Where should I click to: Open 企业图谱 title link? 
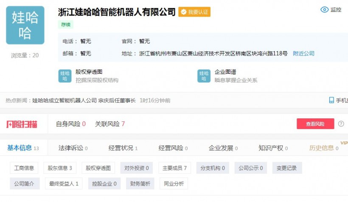(225, 72)
